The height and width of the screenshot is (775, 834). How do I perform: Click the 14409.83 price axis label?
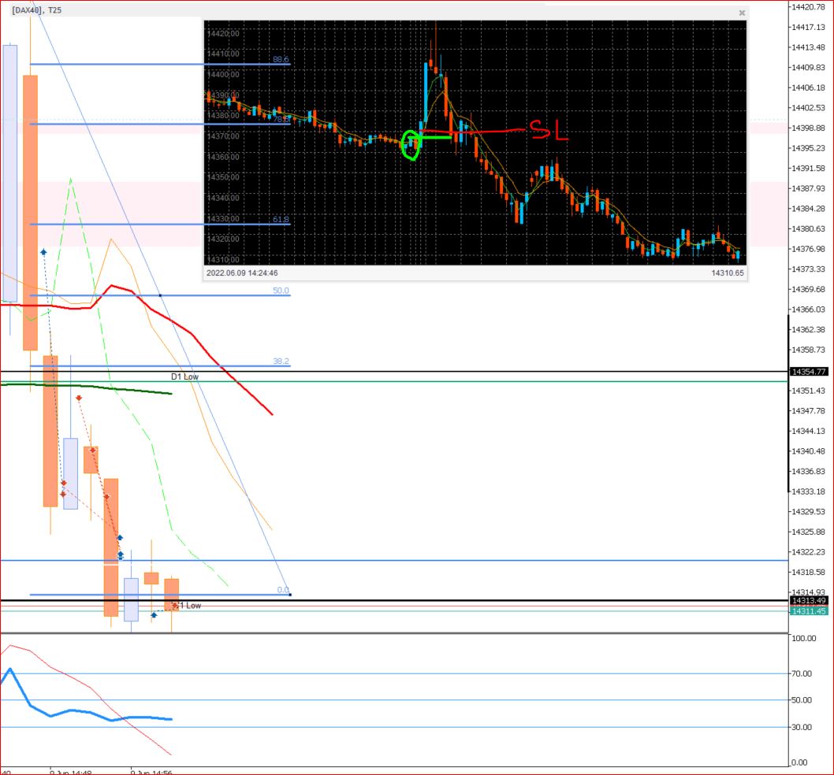809,68
